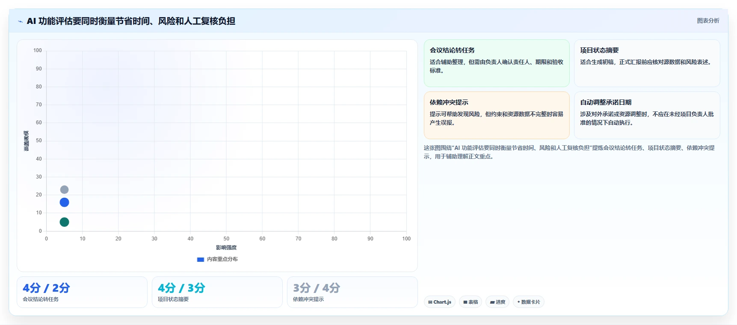Click the 适合辅助整理 description text
The height and width of the screenshot is (325, 737).
pos(497,66)
